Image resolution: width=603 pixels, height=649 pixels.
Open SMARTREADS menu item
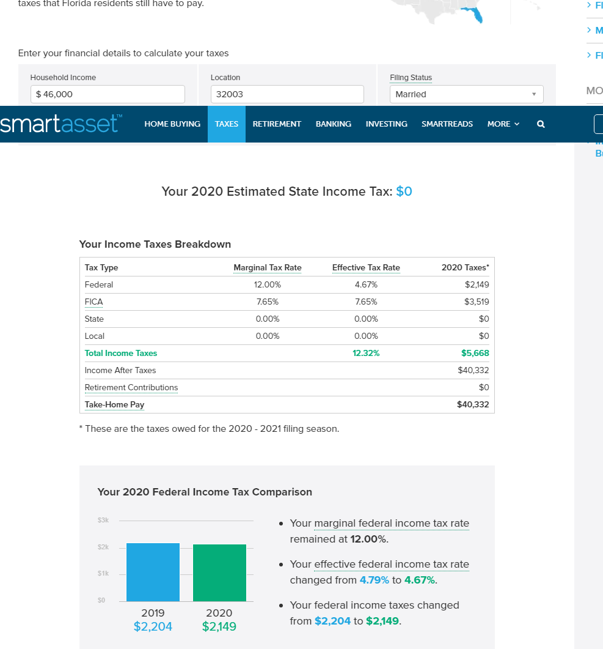coord(447,124)
